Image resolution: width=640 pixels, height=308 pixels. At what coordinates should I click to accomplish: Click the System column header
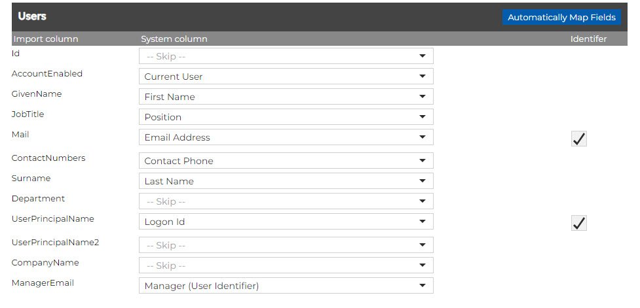pos(174,39)
